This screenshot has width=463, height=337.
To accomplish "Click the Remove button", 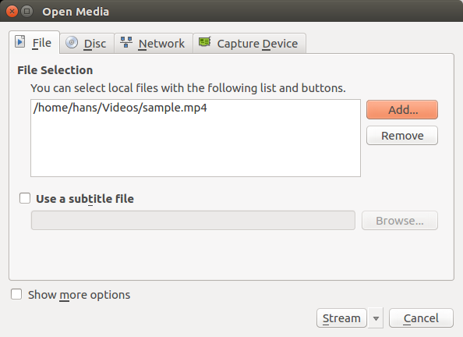I will [402, 136].
